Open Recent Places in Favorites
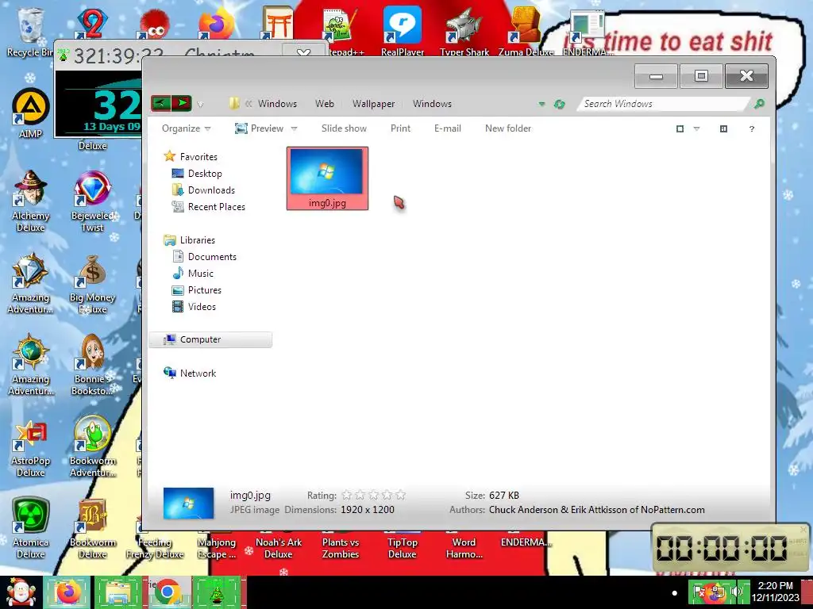Screen dimensions: 813x609 tap(209, 207)
